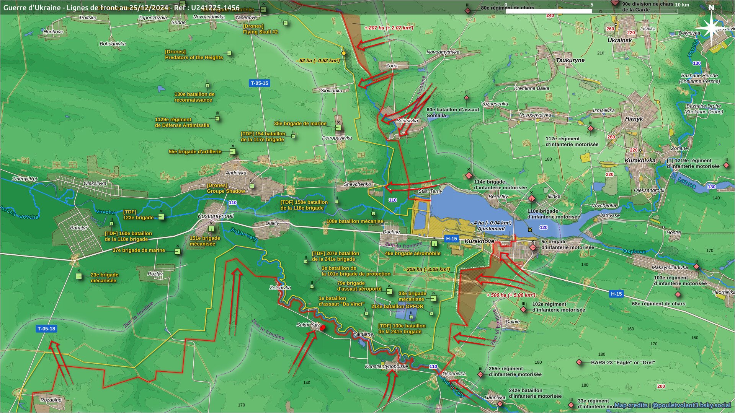
Task: Open the @pouletvolant3.bsky.social map credits link
Action: click(673, 405)
